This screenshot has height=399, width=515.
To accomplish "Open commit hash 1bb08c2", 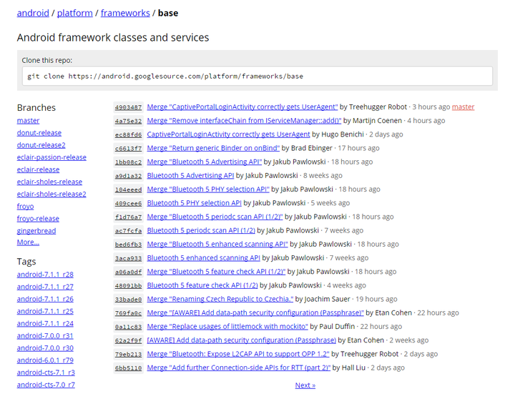I will (129, 162).
